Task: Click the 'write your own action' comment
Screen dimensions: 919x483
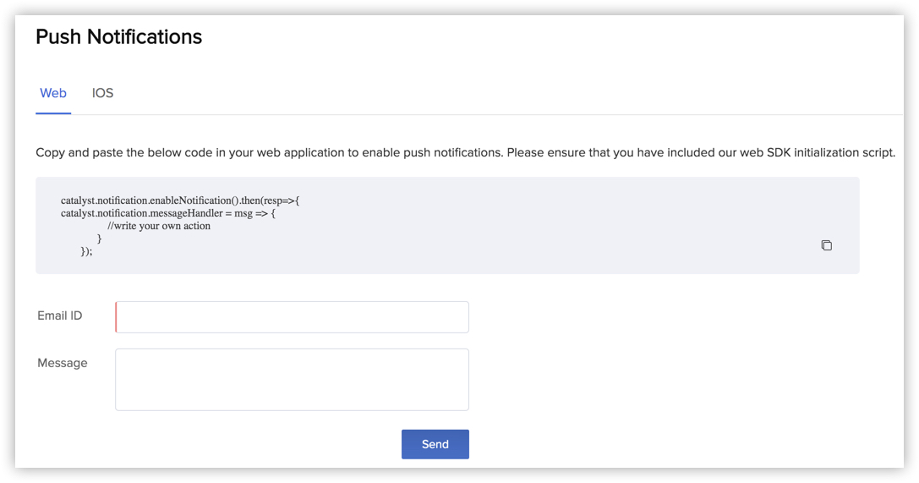Action: (159, 226)
